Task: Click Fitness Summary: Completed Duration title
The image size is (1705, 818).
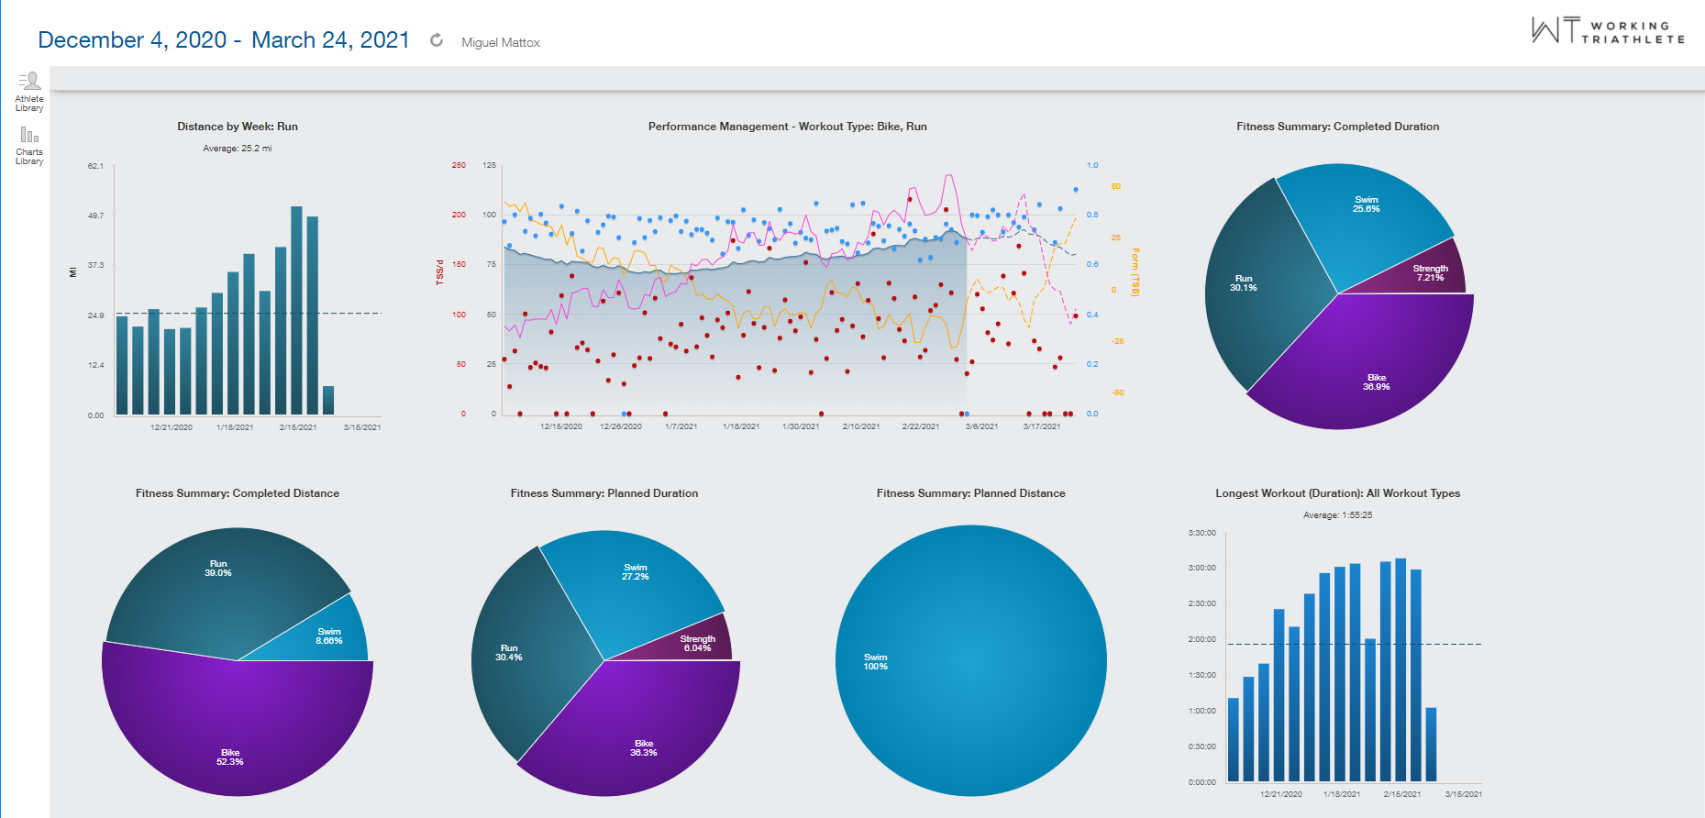Action: point(1337,127)
